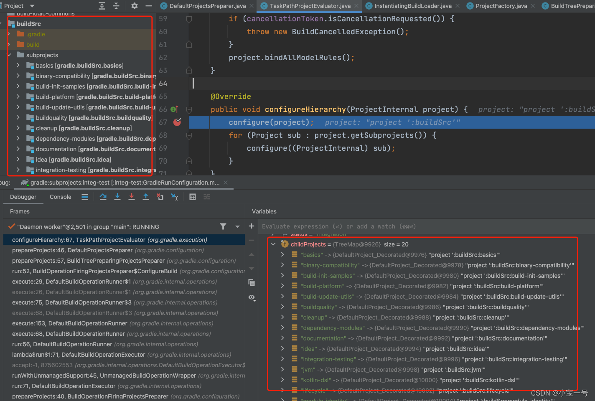Screen dimensions: 595x401
Task: Click the debugger layout settings lines icon
Action: [85, 197]
